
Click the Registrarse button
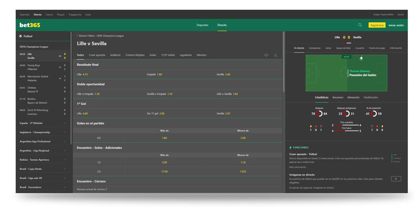pos(377,25)
